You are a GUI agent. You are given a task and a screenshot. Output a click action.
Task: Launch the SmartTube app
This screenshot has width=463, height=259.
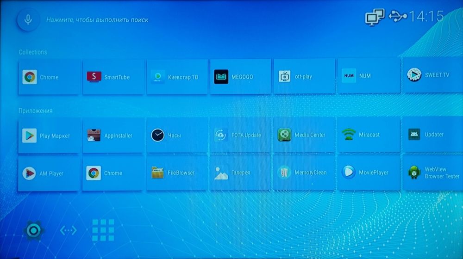(x=113, y=77)
